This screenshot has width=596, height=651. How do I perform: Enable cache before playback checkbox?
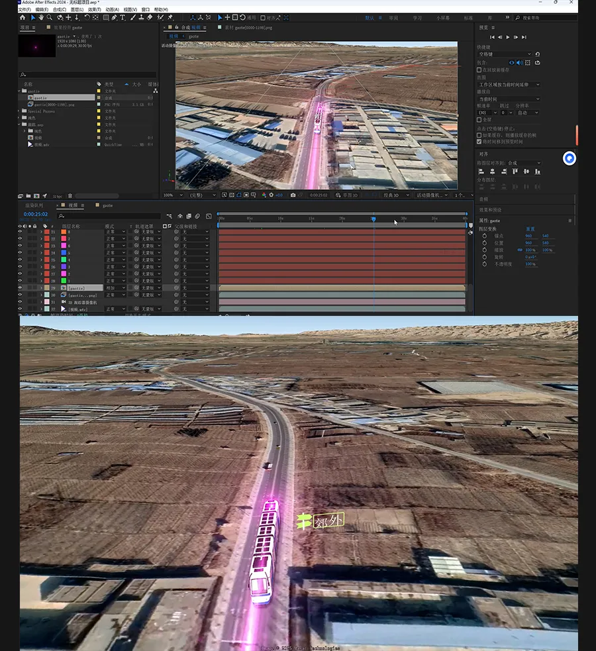tap(479, 70)
